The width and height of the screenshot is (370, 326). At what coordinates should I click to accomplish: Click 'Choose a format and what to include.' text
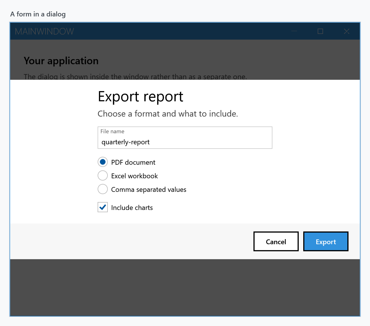(168, 114)
